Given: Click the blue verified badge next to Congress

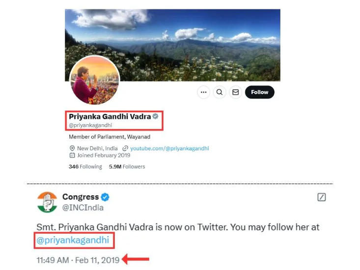Looking at the screenshot, I should click(105, 197).
